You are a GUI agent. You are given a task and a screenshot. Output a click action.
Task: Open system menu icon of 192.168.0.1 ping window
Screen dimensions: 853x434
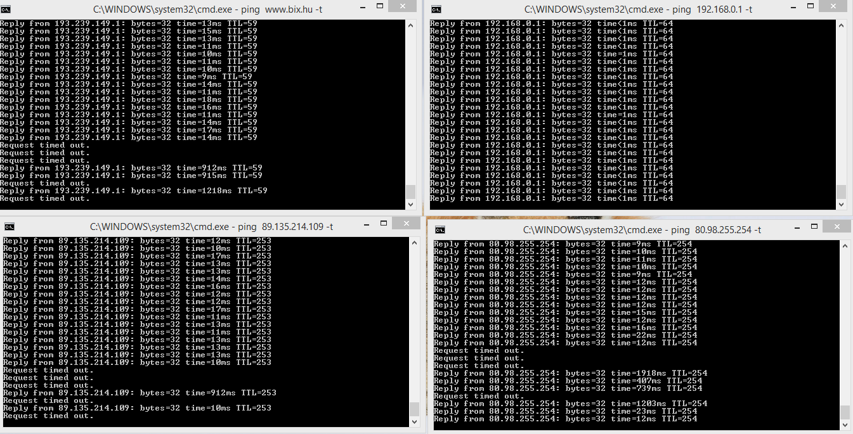click(437, 9)
